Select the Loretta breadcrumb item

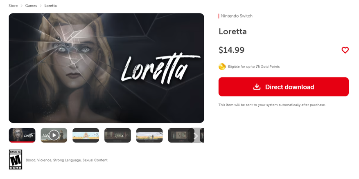click(x=50, y=6)
